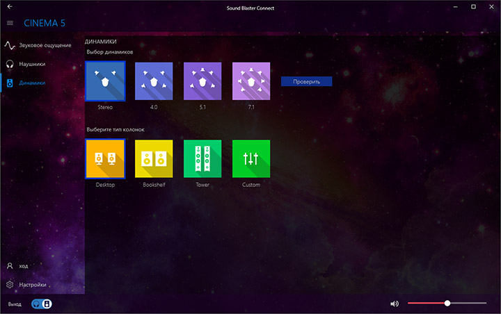The width and height of the screenshot is (501, 314).
Task: Click the Выберите тип колонок label
Action: coord(116,129)
